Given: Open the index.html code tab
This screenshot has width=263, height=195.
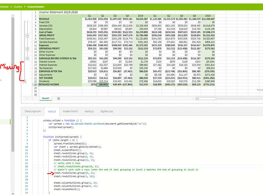Looking at the screenshot, I should 70,111.
